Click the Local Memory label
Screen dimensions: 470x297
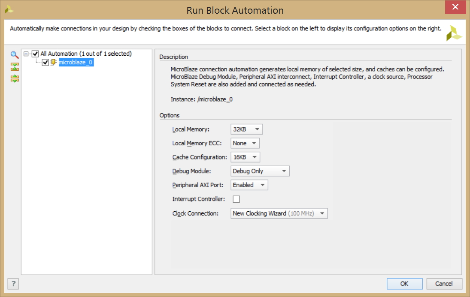tap(191, 129)
